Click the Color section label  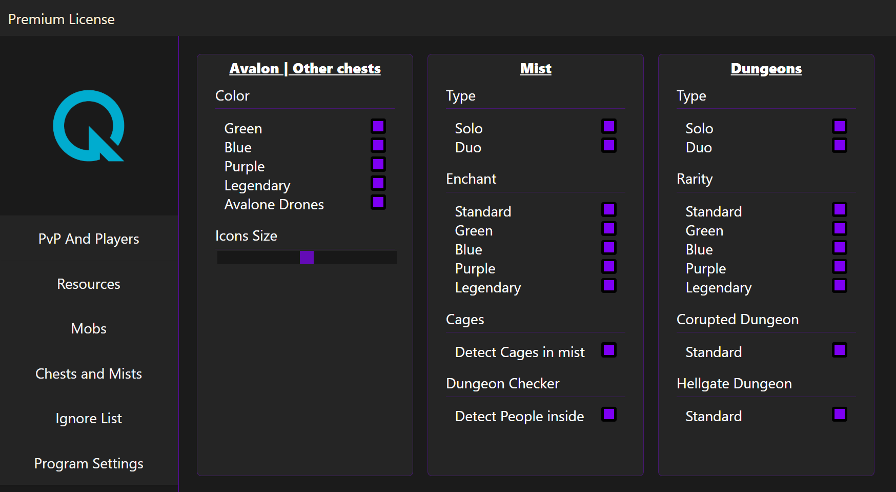coord(232,96)
